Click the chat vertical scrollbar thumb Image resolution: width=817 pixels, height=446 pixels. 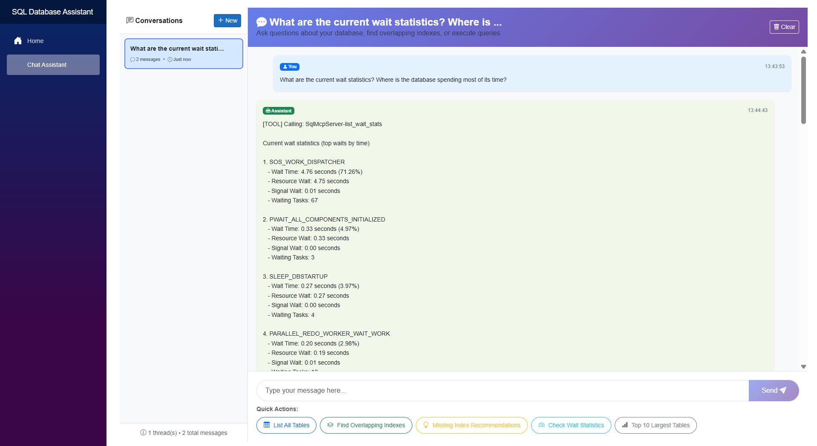[803, 89]
